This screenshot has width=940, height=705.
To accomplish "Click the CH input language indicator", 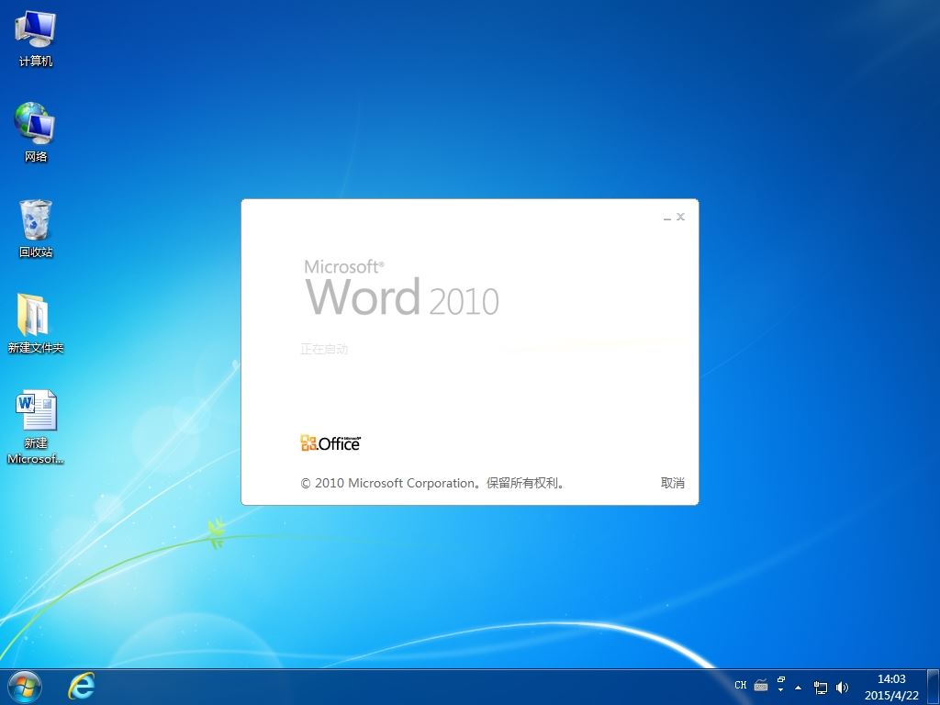I will (741, 685).
